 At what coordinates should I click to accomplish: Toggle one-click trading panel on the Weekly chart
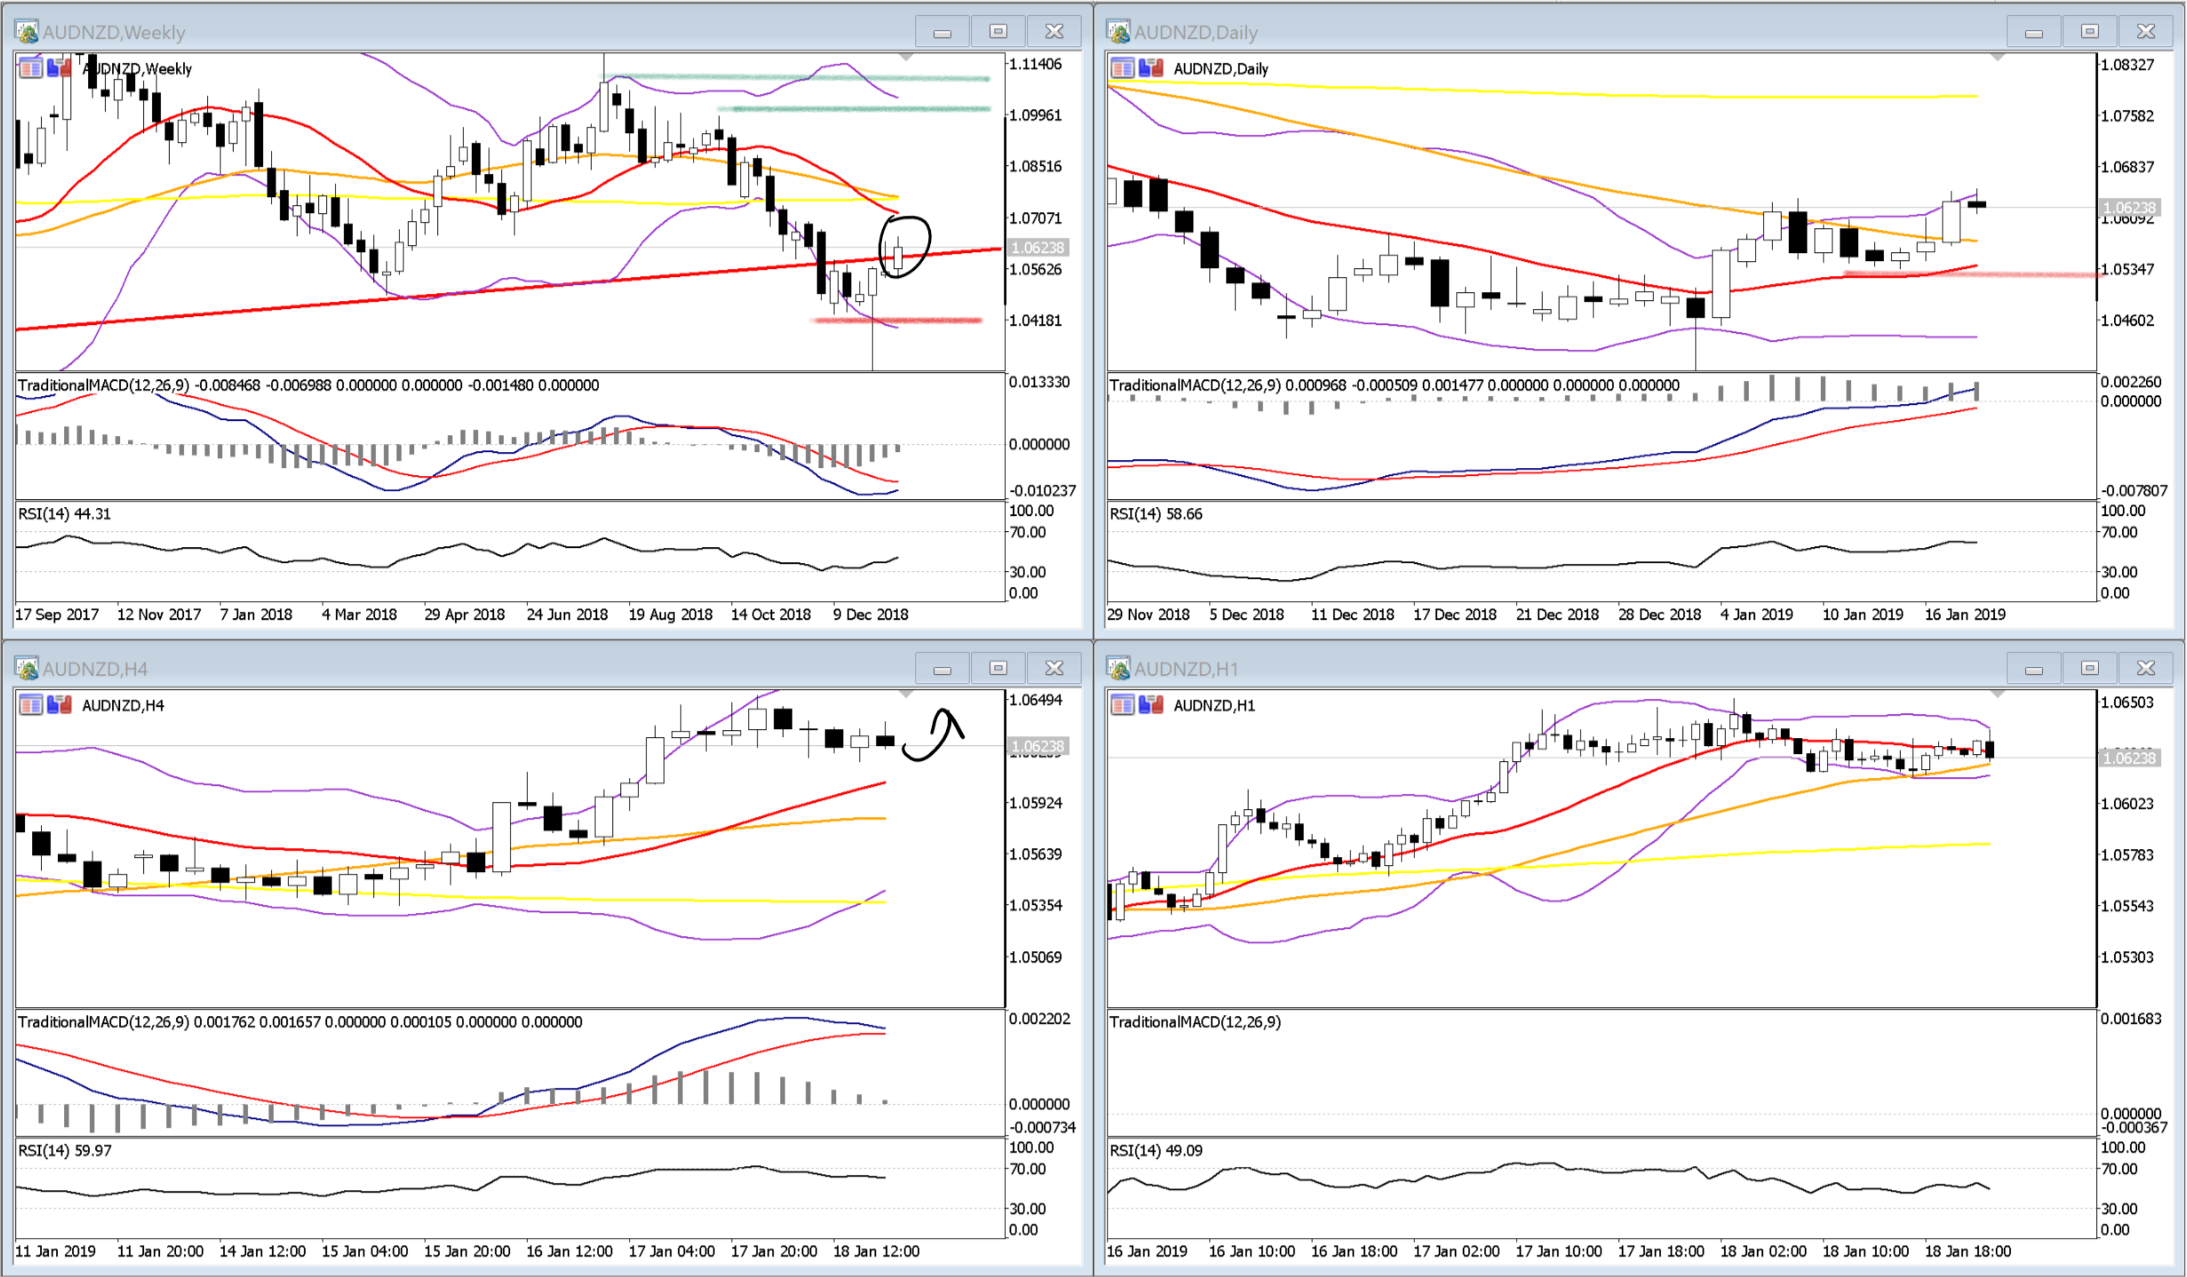60,67
